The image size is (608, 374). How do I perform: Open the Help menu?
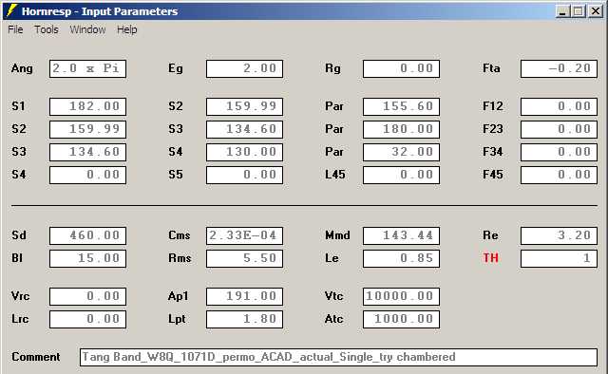coord(126,29)
